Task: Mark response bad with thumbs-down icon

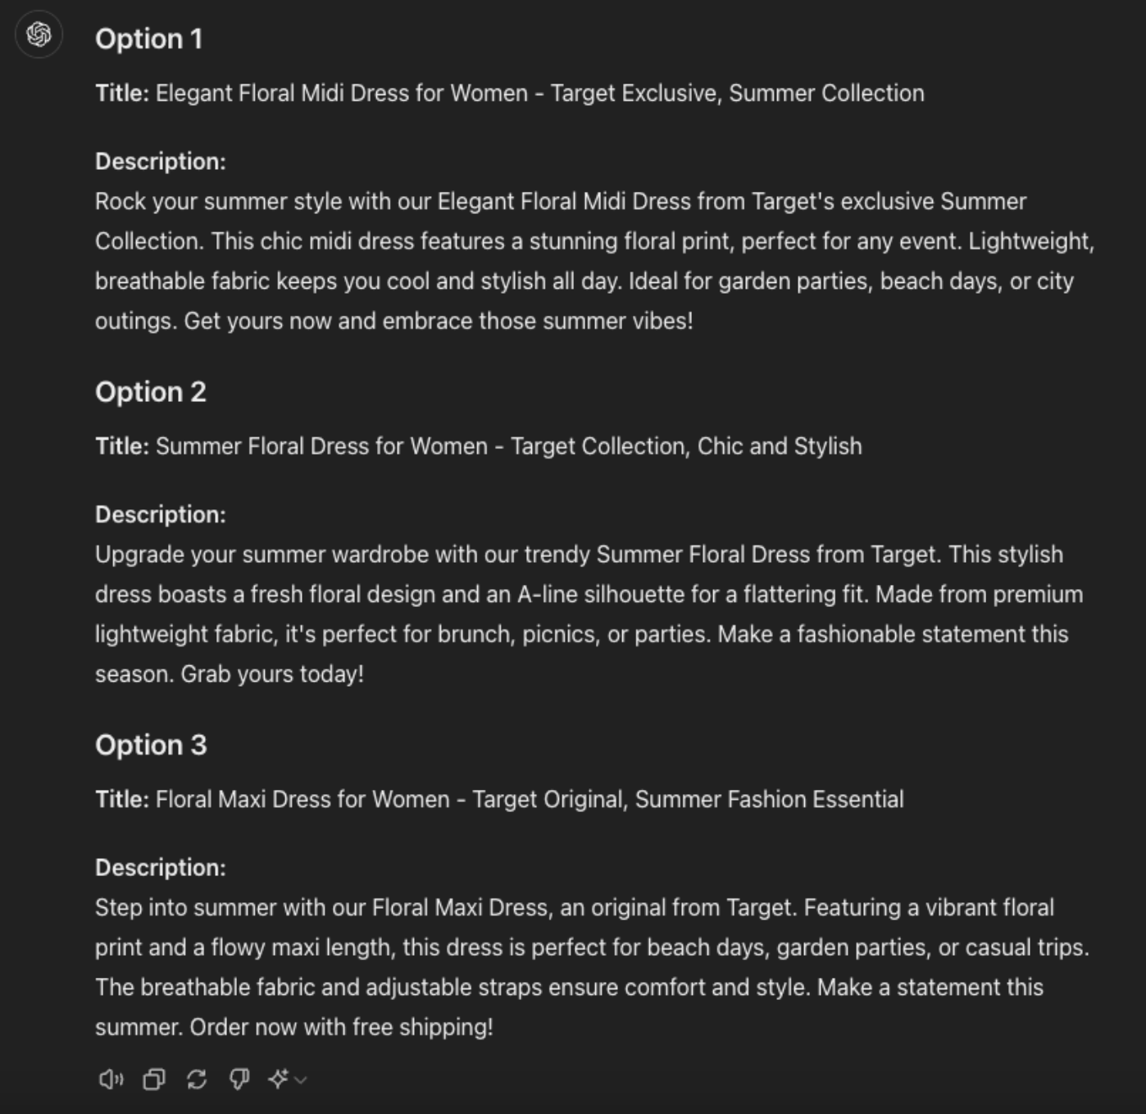Action: click(x=239, y=1080)
